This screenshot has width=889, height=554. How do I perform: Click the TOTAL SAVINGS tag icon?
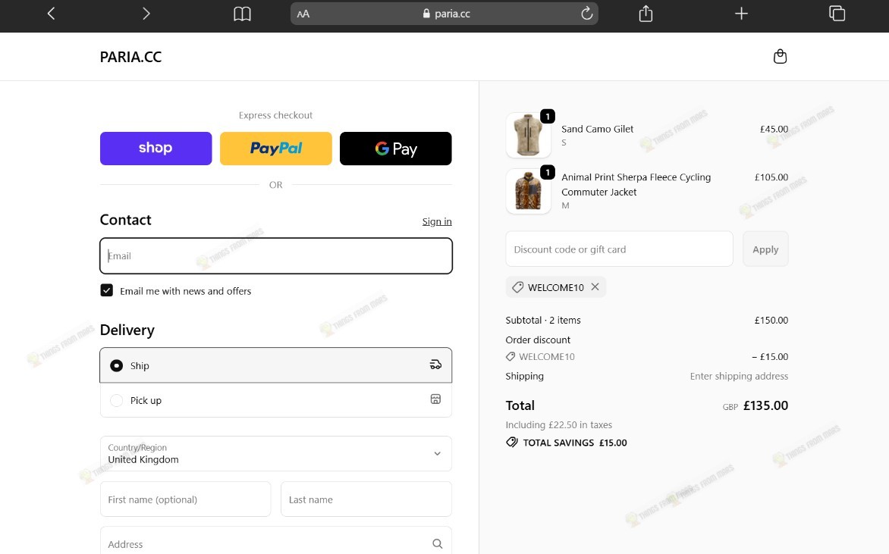tap(512, 443)
